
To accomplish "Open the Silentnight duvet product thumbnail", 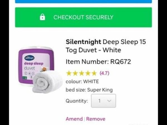I will pyautogui.click(x=40, y=70).
